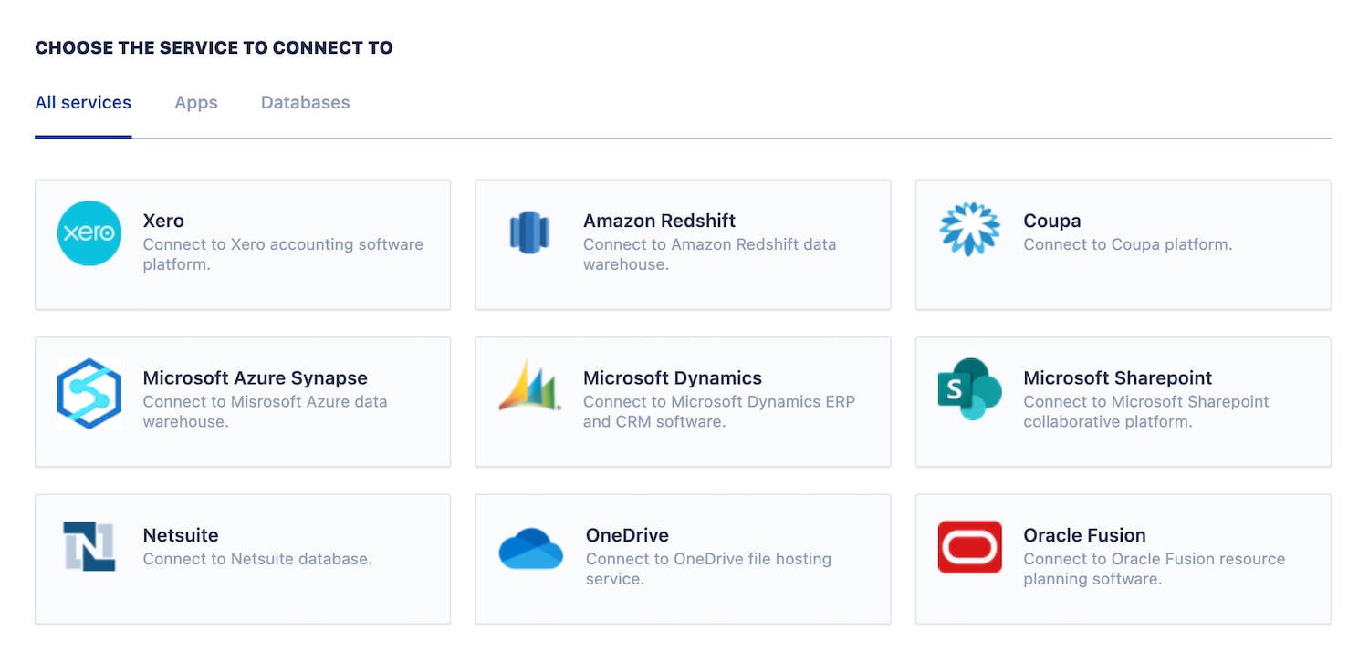Select the Netsuite service title
Viewport: 1369px width, 661px height.
pyautogui.click(x=181, y=535)
